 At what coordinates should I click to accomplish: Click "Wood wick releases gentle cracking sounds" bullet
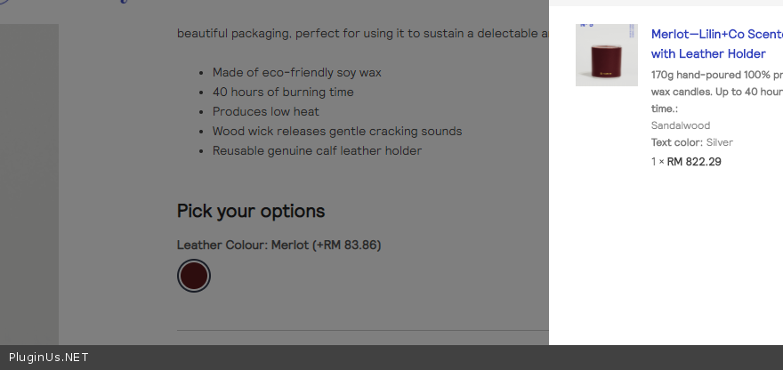[x=337, y=131]
